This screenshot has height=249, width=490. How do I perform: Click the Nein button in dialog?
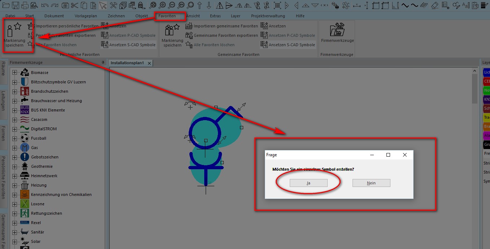[371, 183]
